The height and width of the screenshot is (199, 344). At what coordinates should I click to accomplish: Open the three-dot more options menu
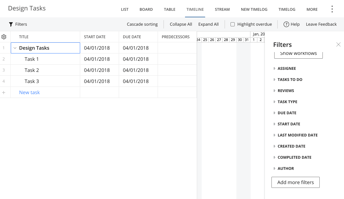[332, 9]
